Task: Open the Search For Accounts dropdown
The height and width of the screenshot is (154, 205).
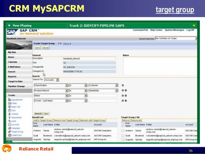Action: [57, 80]
